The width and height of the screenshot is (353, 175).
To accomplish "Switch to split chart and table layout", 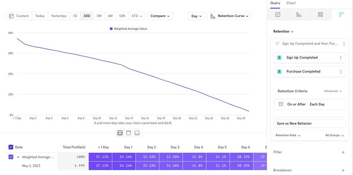I will 120,133.
